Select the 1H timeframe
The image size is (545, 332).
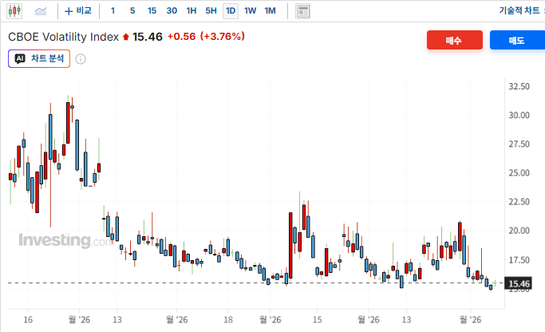click(192, 11)
